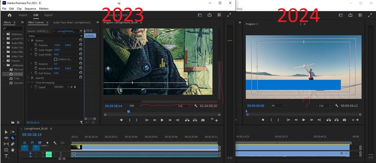Image resolution: width=376 pixels, height=163 pixels.
Task: Click the Effects panel search field
Action: [12, 28]
